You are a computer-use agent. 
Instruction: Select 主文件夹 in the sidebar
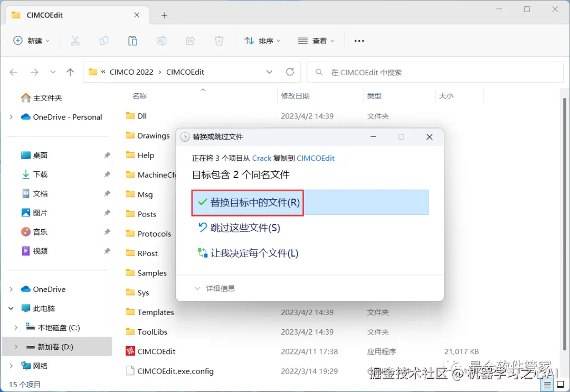click(x=42, y=98)
